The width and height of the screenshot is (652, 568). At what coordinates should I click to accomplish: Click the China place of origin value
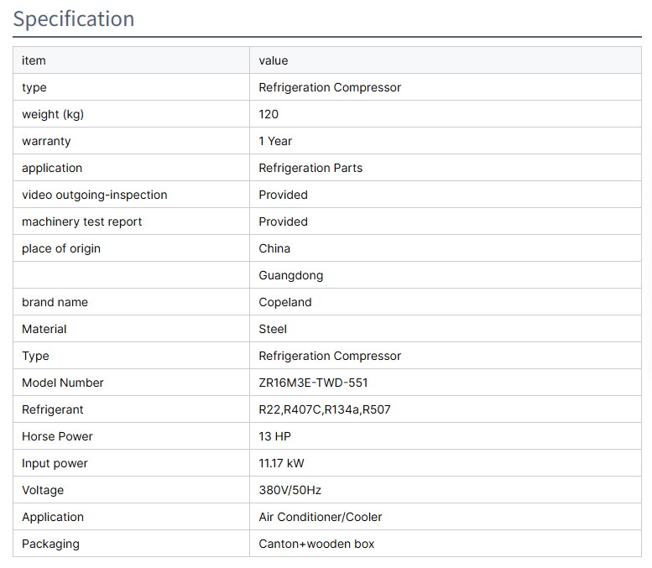pyautogui.click(x=274, y=248)
